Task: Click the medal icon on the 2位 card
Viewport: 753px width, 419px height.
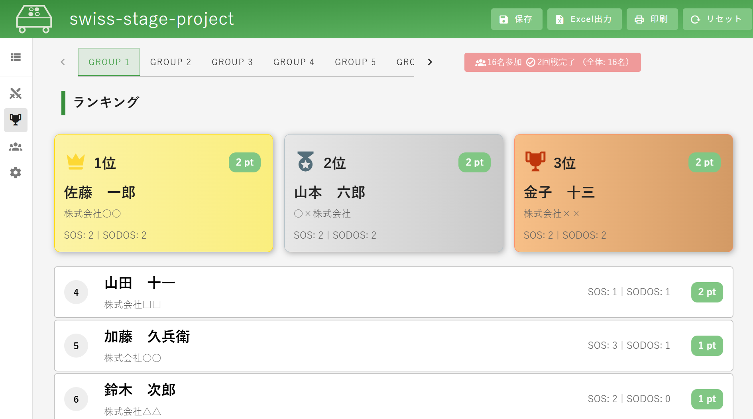Action: 305,162
